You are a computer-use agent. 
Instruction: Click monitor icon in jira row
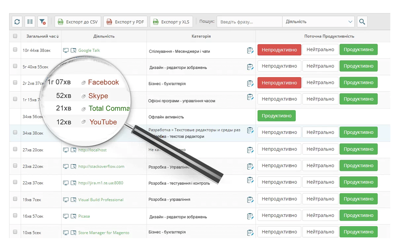66,183
